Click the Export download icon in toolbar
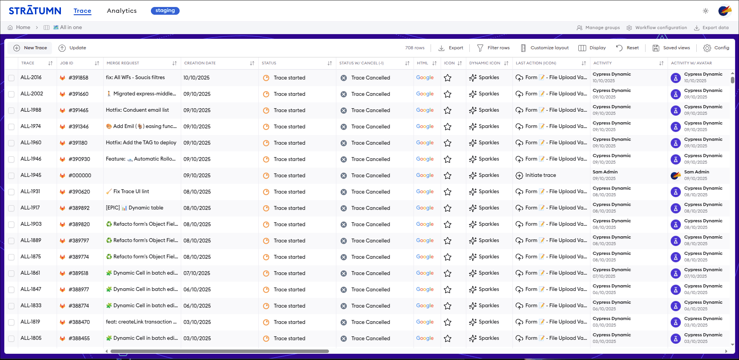 coord(441,48)
